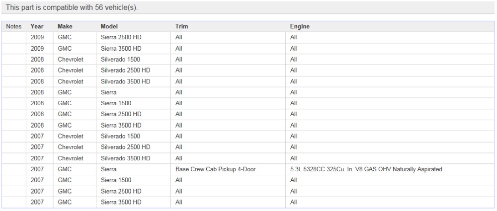
Task: Click the 2008 Silverado 1500 model cell
Action: point(120,59)
